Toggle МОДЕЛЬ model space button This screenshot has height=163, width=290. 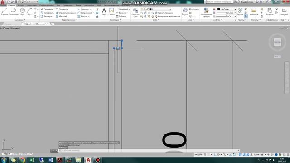[198, 155]
